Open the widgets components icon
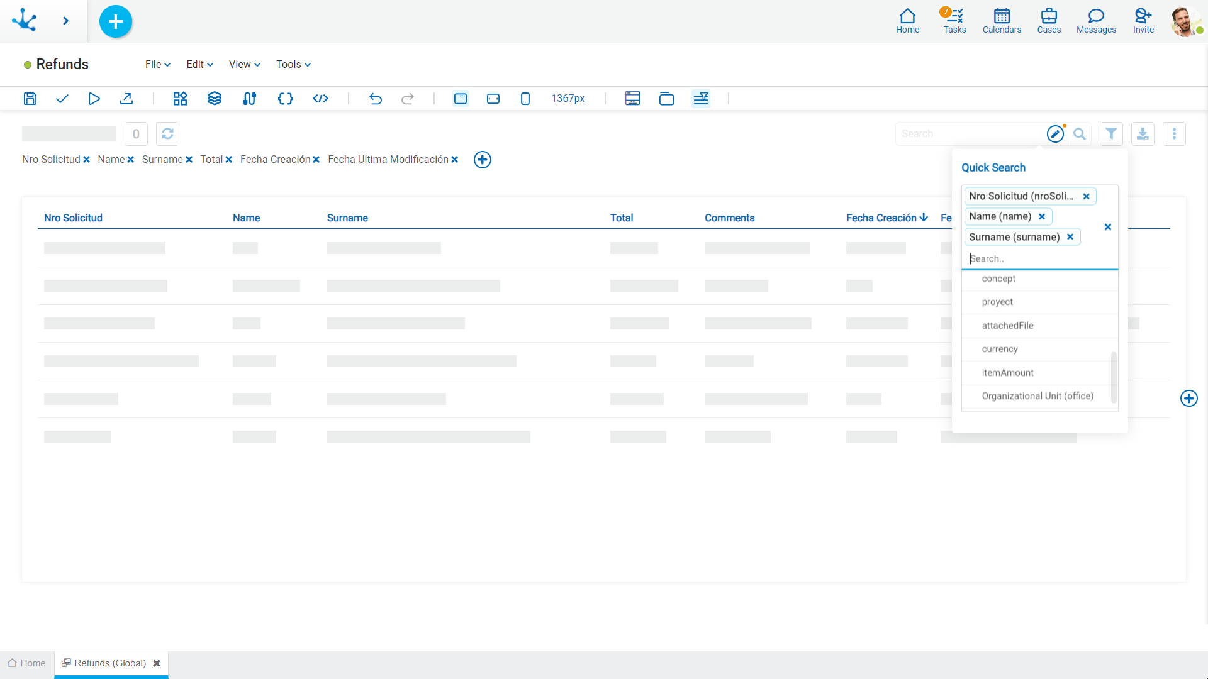Image resolution: width=1208 pixels, height=679 pixels. (181, 99)
